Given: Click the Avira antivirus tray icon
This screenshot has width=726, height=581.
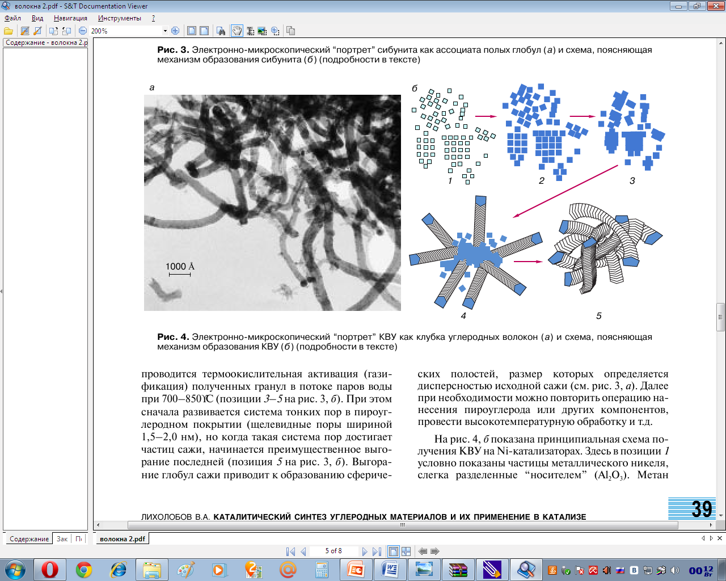Looking at the screenshot, I should (593, 570).
